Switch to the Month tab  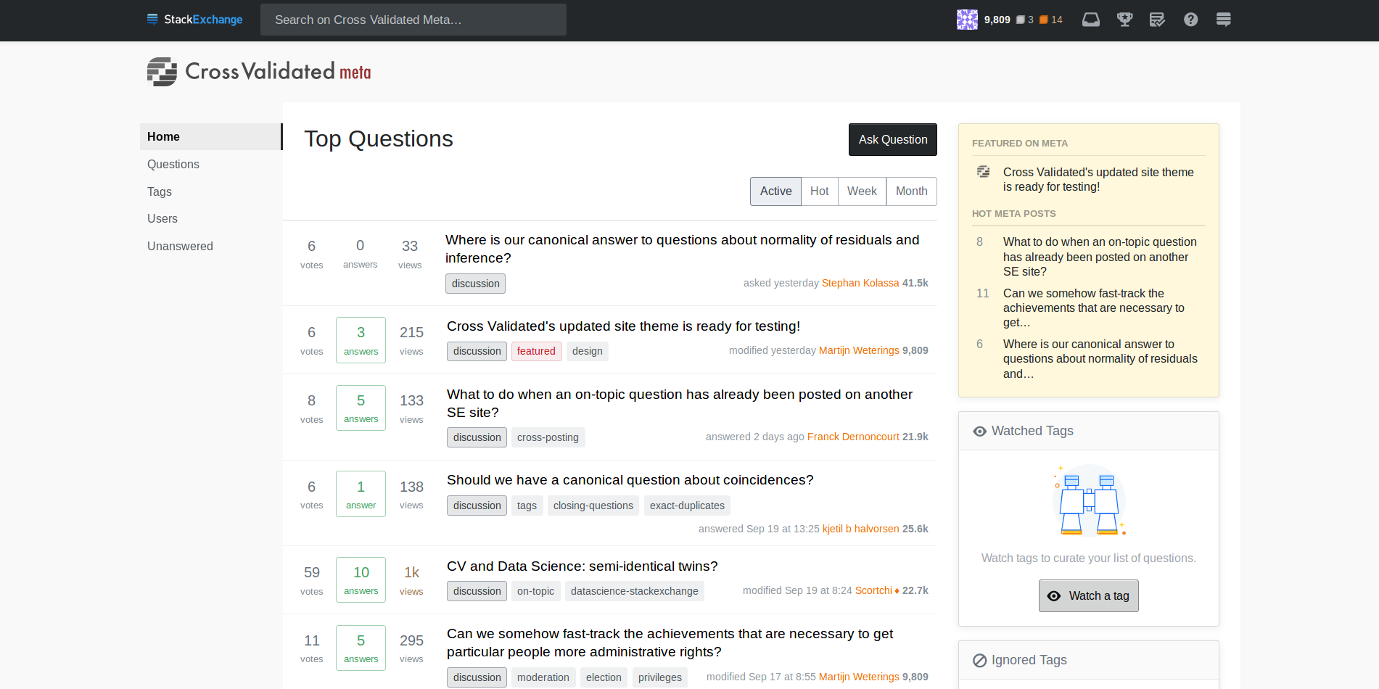coord(911,191)
